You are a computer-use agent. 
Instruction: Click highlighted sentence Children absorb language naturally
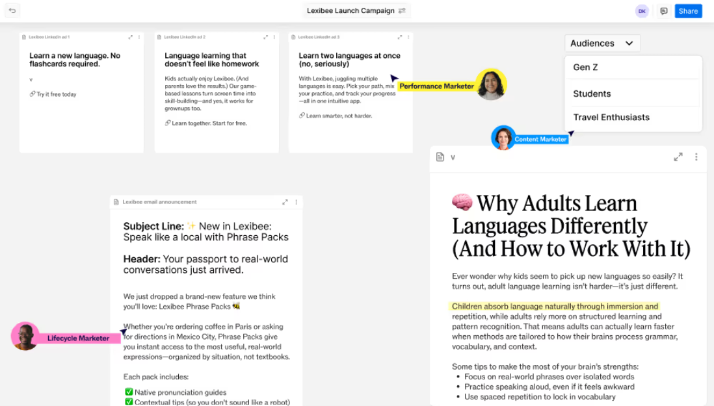pos(555,307)
